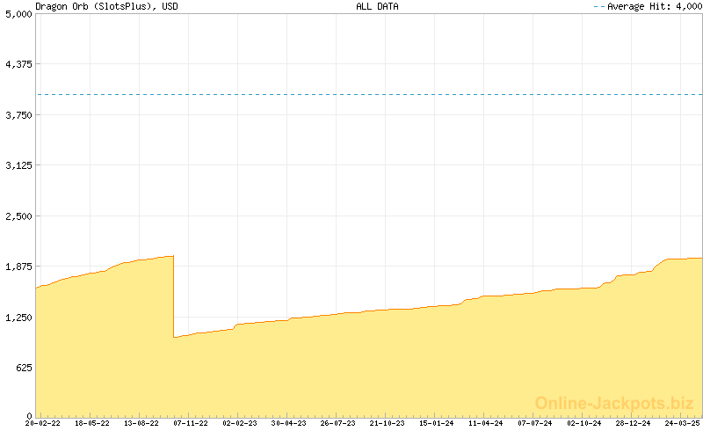Image resolution: width=703 pixels, height=431 pixels.
Task: Click the chart title 'Dragon Orb (SlotsPlus), USD'
Action: point(106,7)
